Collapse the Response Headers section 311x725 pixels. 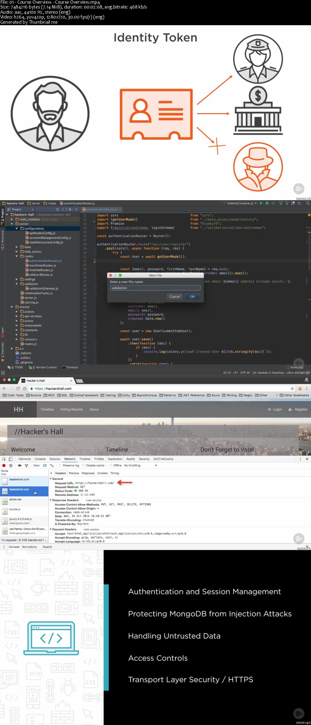(x=51, y=500)
